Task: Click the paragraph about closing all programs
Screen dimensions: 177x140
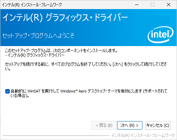Action: click(x=86, y=66)
